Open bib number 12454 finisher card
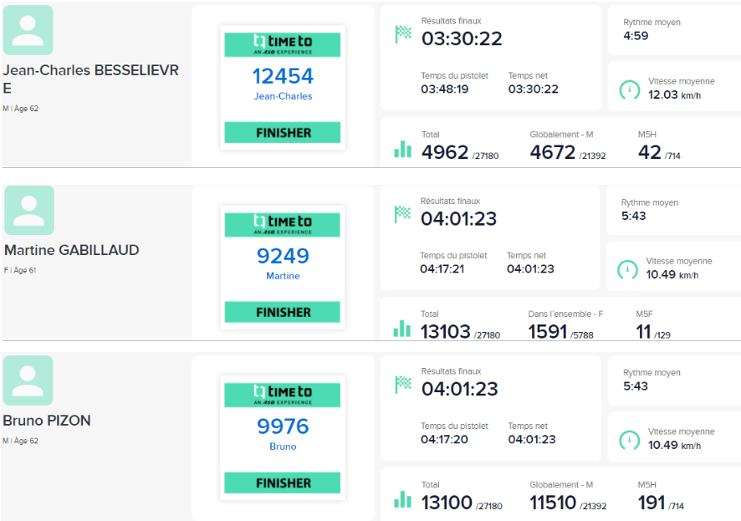Viewport: 741px width, 521px height. coord(283,87)
